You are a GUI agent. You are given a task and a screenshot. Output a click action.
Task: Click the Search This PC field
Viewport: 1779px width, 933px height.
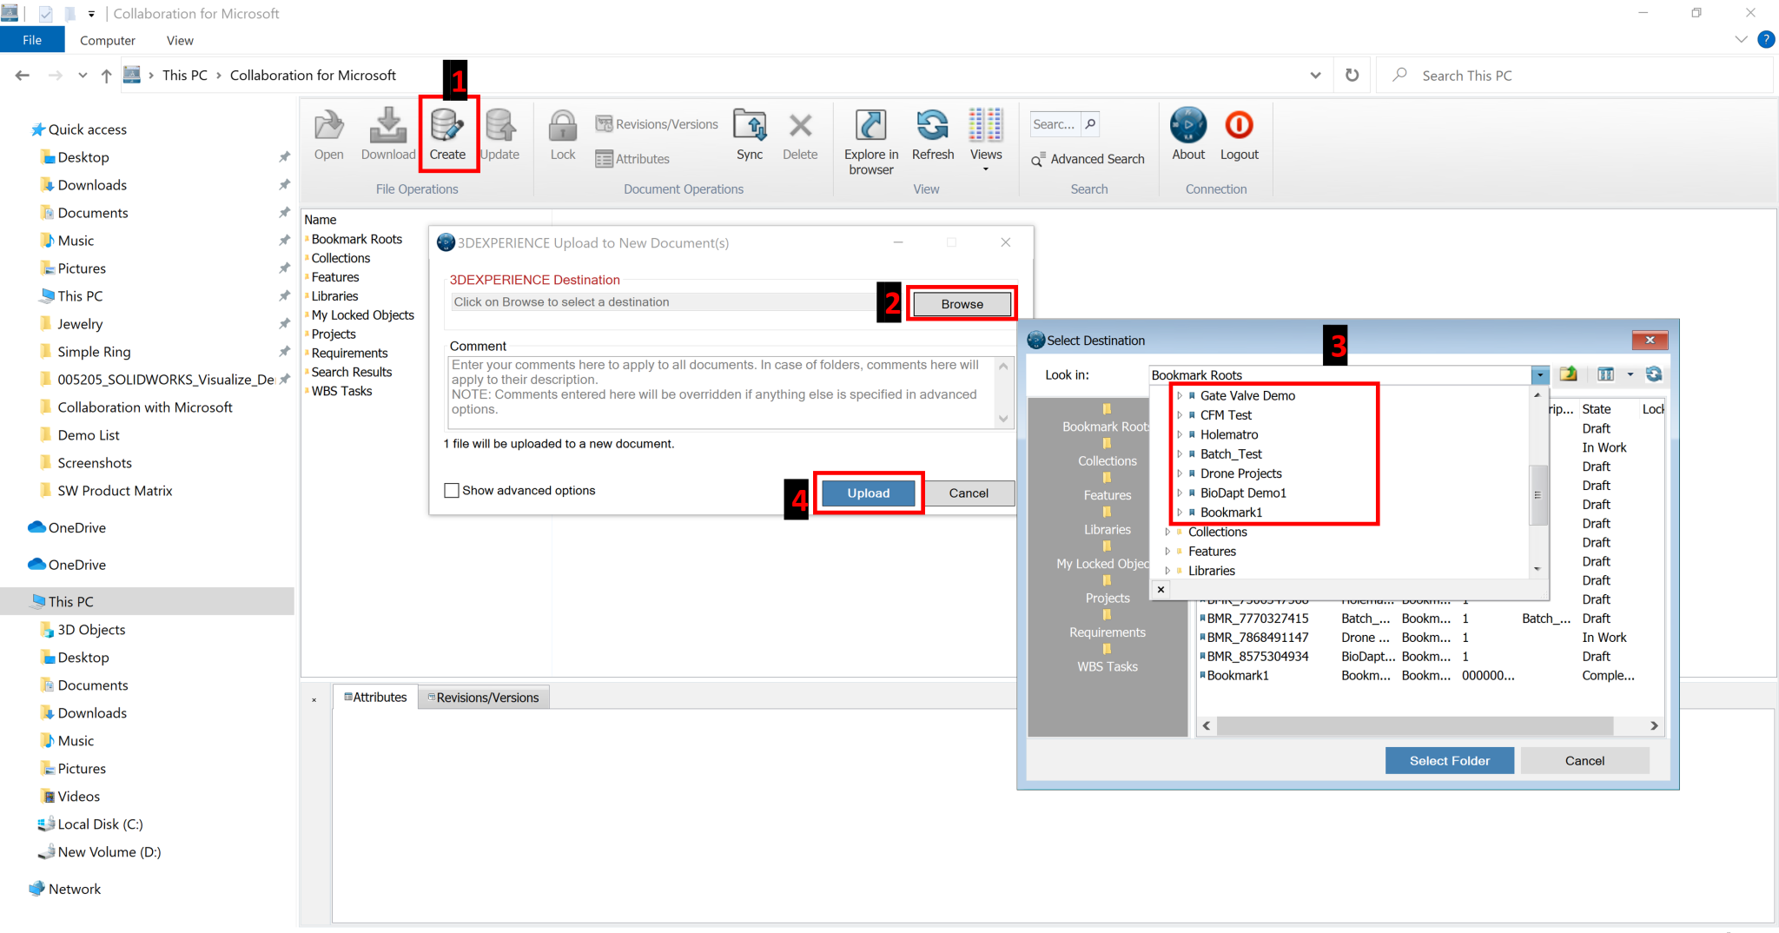[1574, 76]
